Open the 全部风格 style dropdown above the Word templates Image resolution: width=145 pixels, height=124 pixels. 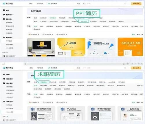(x=48, y=102)
